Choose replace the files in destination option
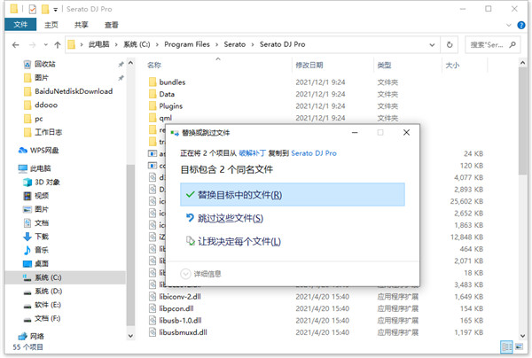The height and width of the screenshot is (358, 532). tap(292, 195)
